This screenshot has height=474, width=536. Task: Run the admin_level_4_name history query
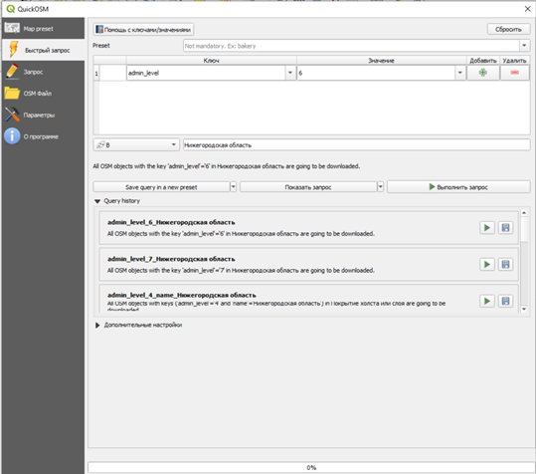(487, 301)
